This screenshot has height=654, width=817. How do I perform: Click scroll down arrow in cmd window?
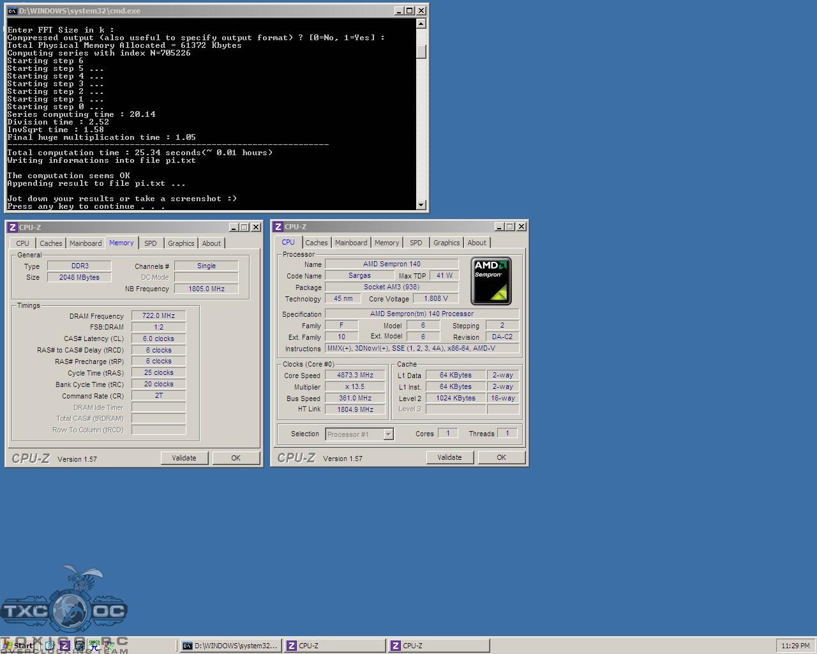(421, 204)
